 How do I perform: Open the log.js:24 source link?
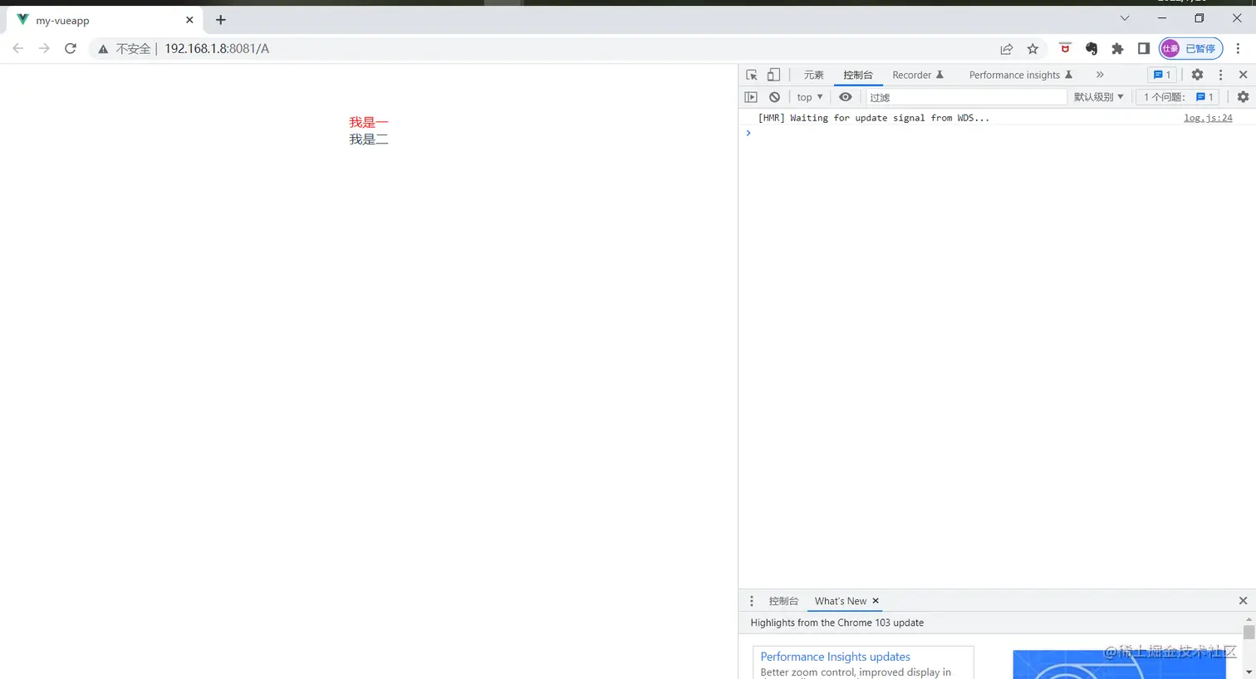click(1208, 118)
